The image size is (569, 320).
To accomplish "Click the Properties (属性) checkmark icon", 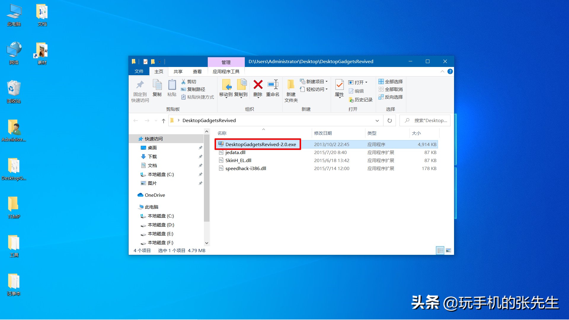I will point(339,85).
